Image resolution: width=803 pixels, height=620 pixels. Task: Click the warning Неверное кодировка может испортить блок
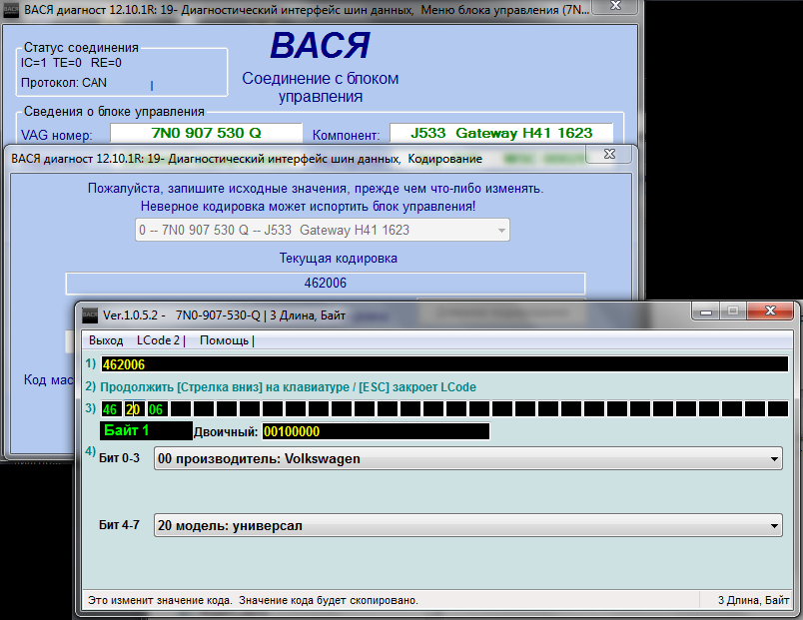pyautogui.click(x=308, y=207)
